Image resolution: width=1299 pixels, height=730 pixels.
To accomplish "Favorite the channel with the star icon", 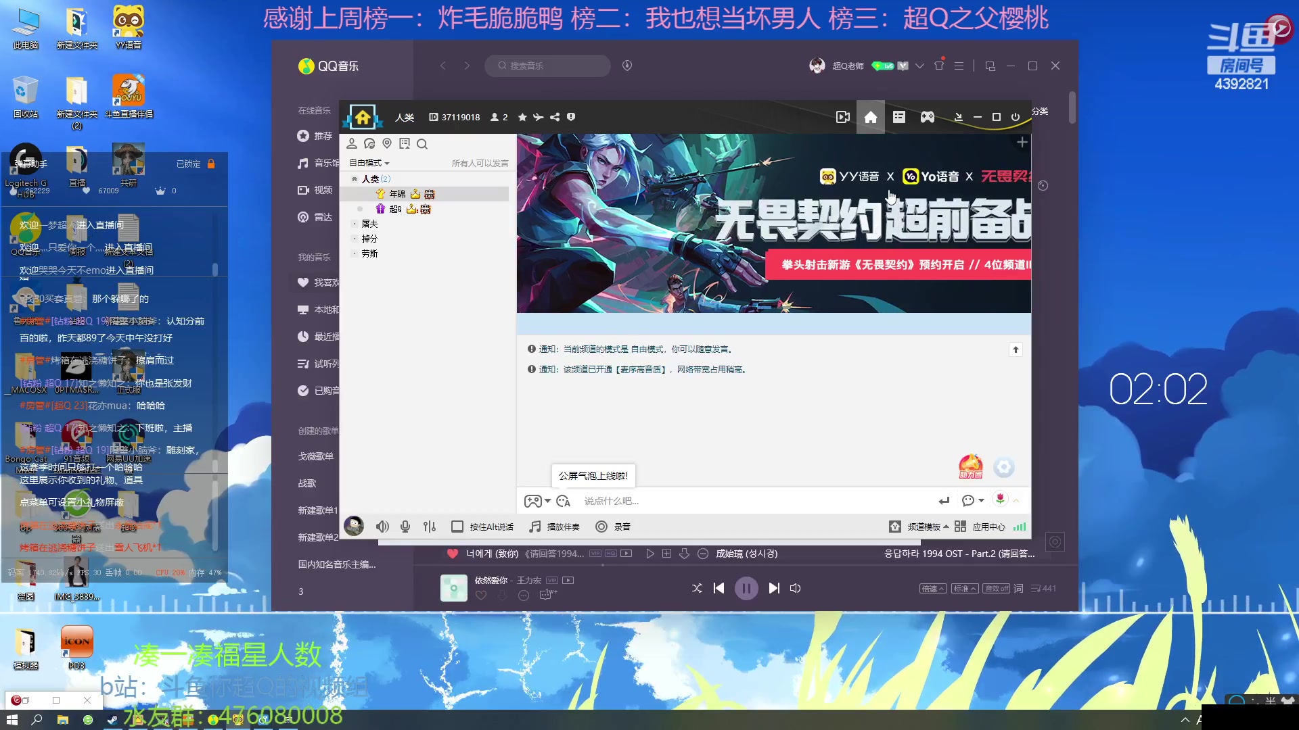I will (522, 117).
